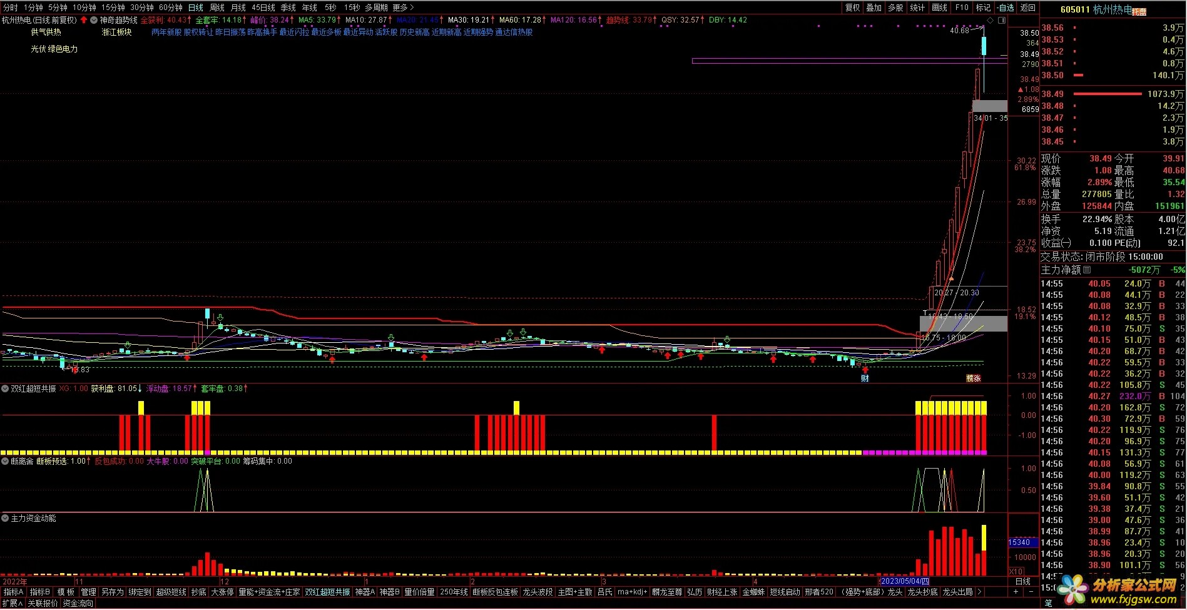Show more indicator tabs with right chevron

click(979, 591)
